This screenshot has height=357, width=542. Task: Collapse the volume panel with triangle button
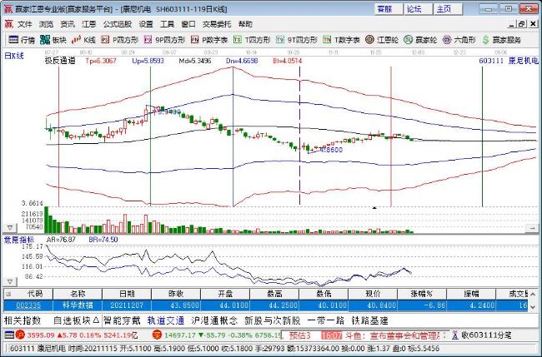[10, 228]
